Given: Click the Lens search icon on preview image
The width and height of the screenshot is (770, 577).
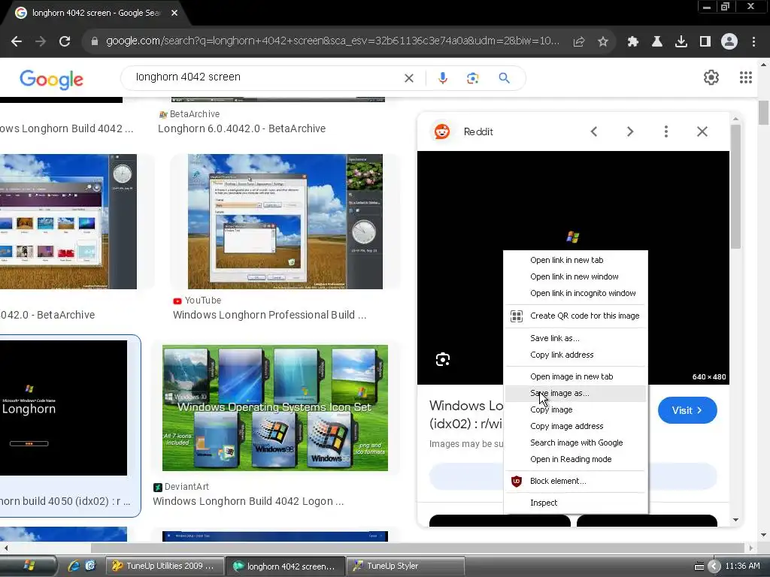Looking at the screenshot, I should click(x=442, y=360).
